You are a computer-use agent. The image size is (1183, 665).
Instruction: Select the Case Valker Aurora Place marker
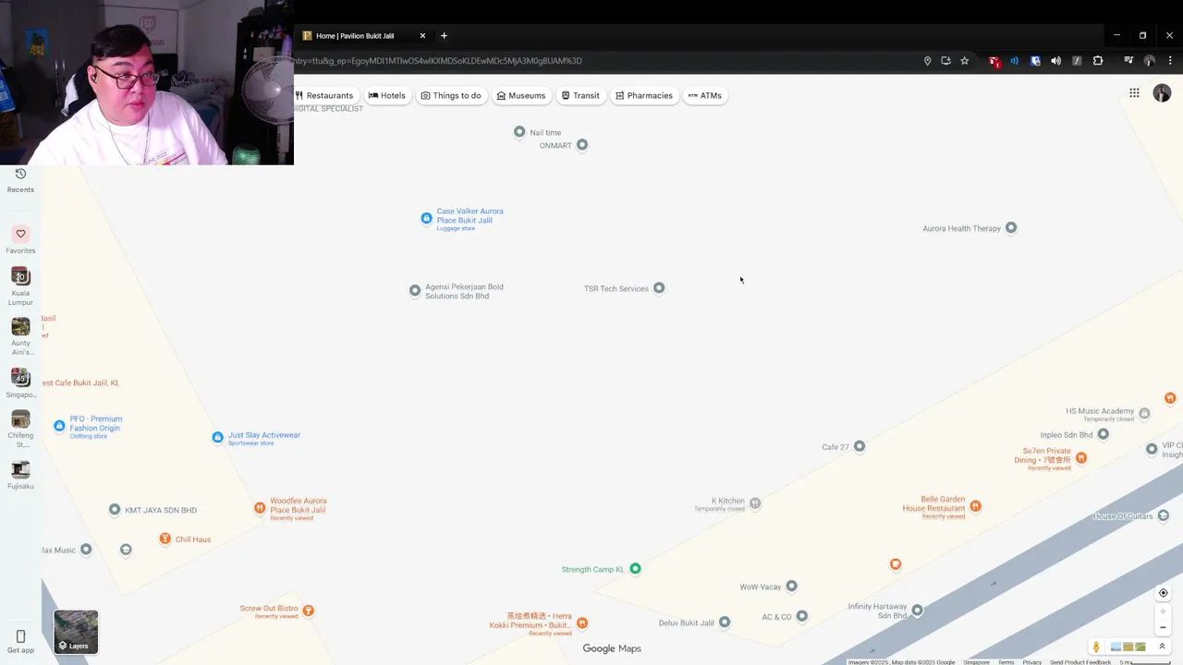(426, 218)
